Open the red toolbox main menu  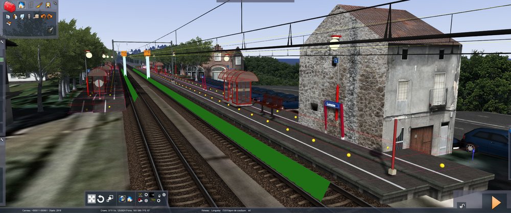(10, 7)
